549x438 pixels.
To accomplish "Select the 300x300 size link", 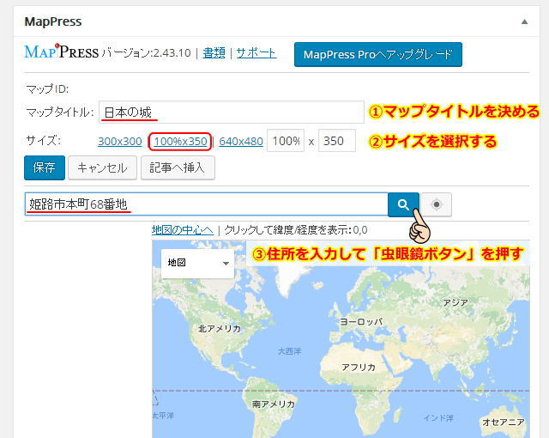I will tap(120, 141).
